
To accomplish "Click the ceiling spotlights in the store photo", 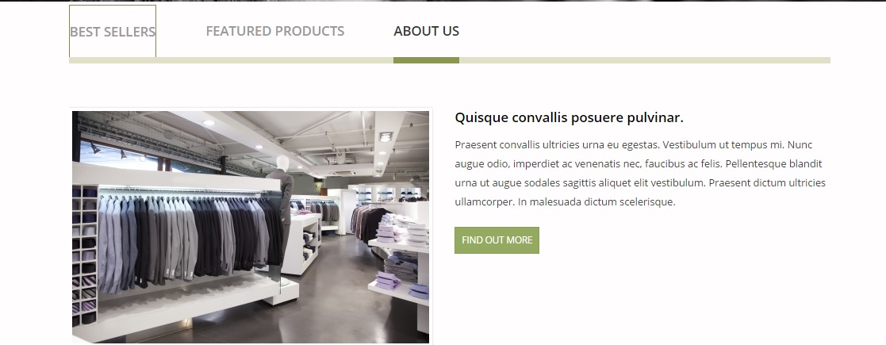I will (x=386, y=136).
